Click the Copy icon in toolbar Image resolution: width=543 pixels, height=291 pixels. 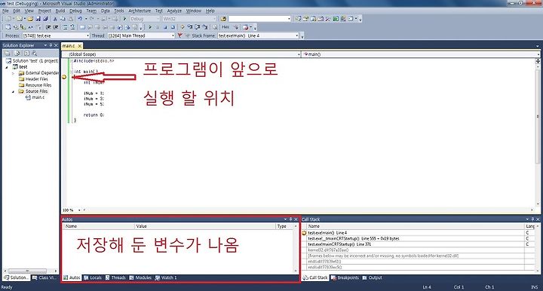[63, 19]
